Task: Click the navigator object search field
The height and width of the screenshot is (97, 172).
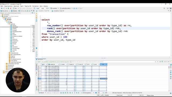Action: (x=16, y=13)
